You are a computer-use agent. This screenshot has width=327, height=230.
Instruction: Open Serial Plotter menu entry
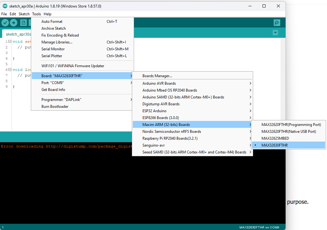pyautogui.click(x=82, y=56)
